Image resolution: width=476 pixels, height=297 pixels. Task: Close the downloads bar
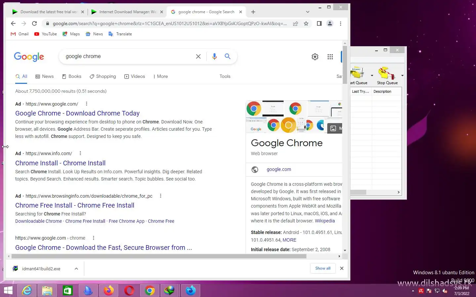click(x=342, y=268)
